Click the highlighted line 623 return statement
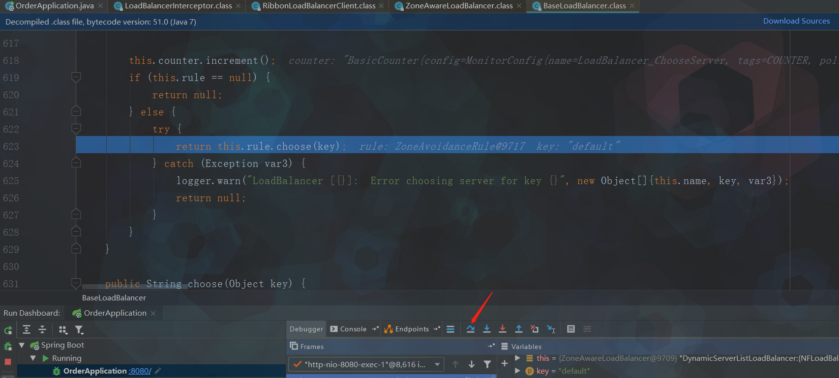The height and width of the screenshot is (378, 839). click(x=261, y=146)
